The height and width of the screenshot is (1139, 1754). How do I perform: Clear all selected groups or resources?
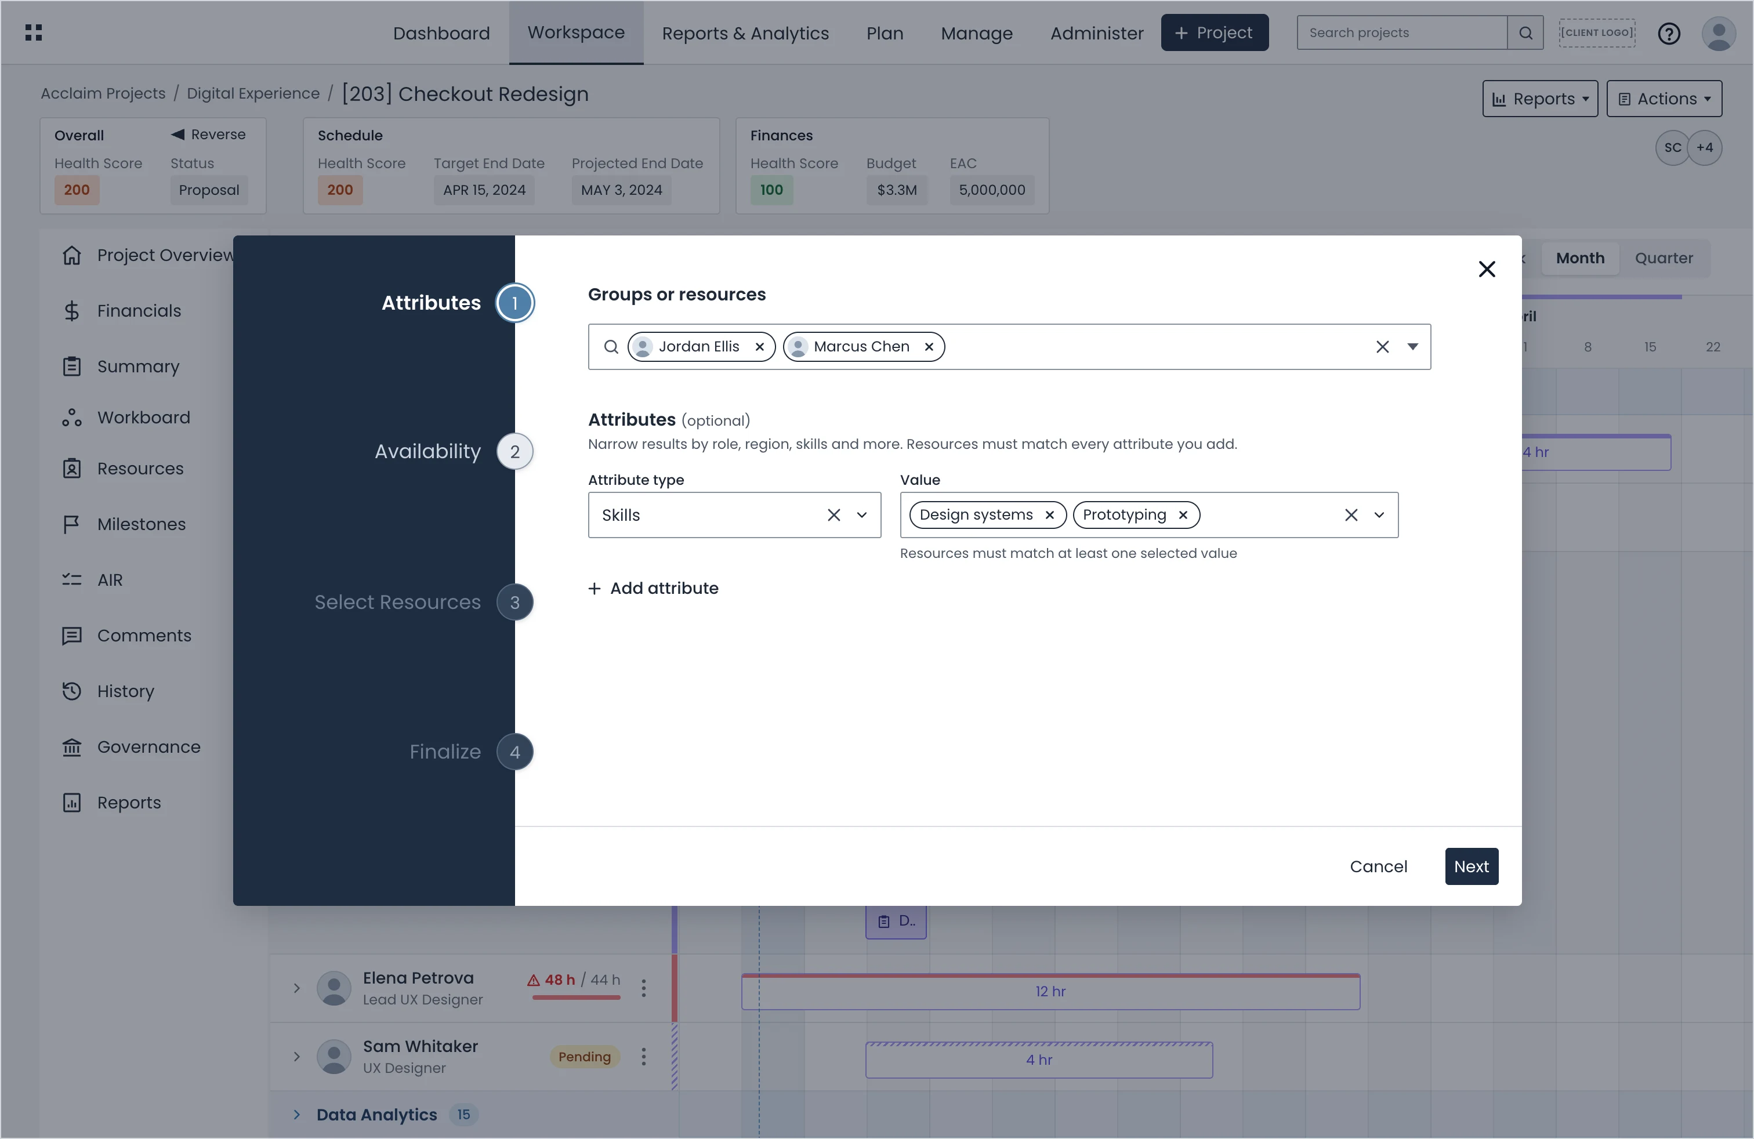1382,346
